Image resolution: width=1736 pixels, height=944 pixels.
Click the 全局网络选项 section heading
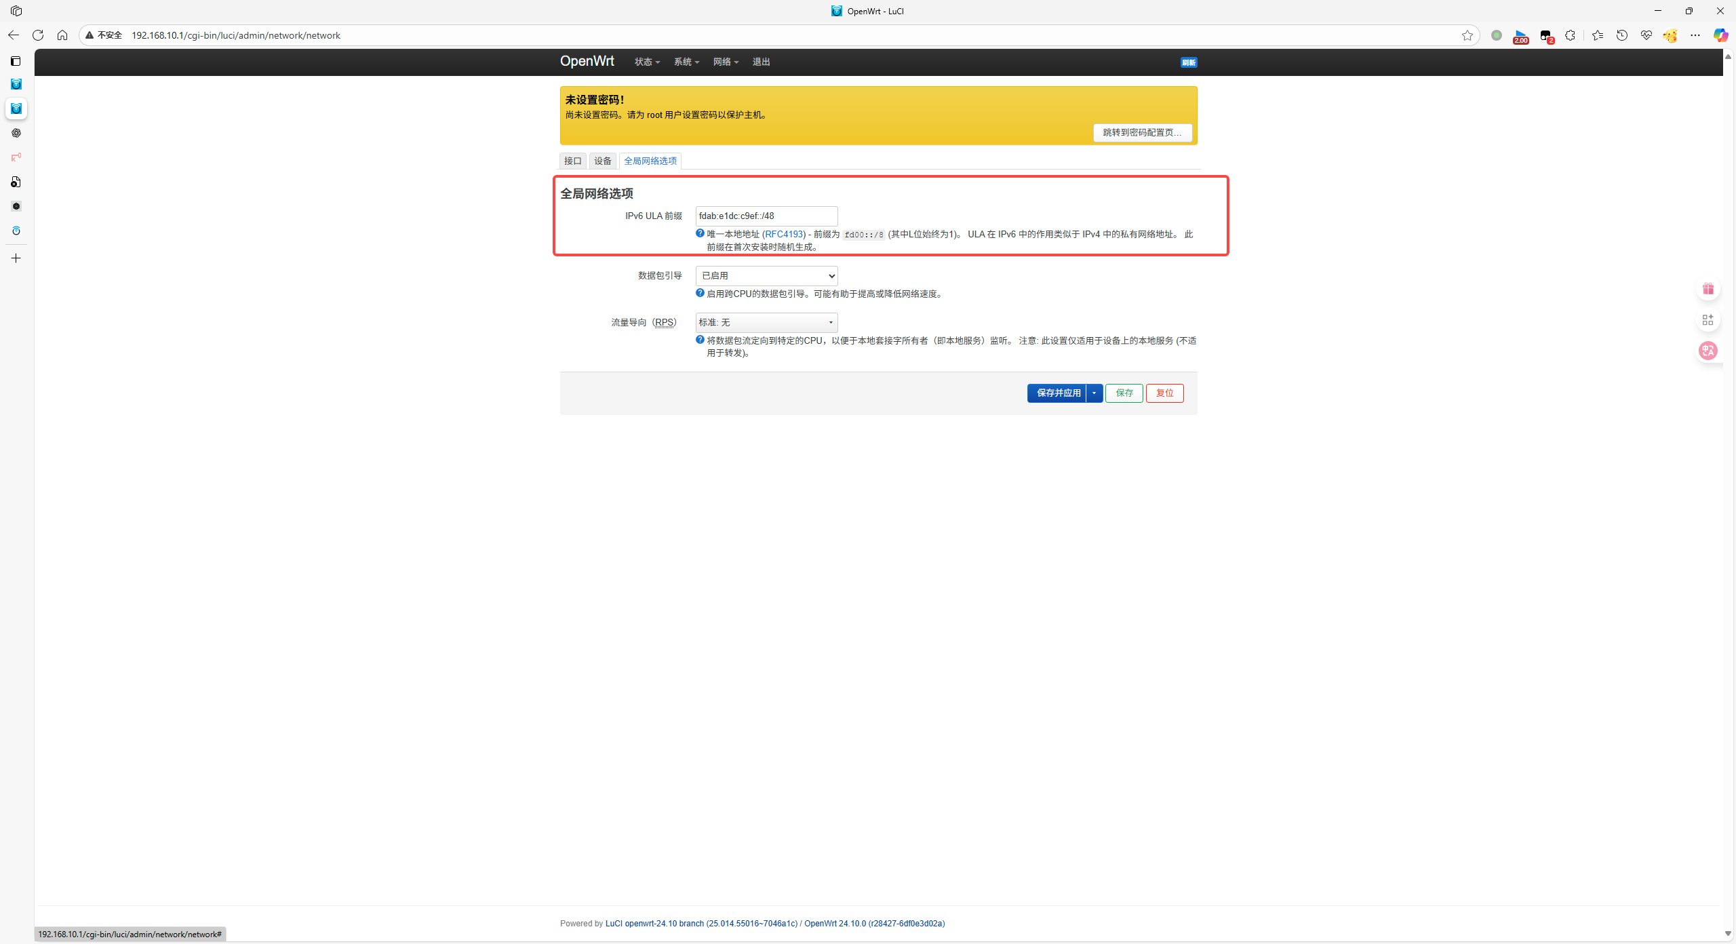coord(597,194)
